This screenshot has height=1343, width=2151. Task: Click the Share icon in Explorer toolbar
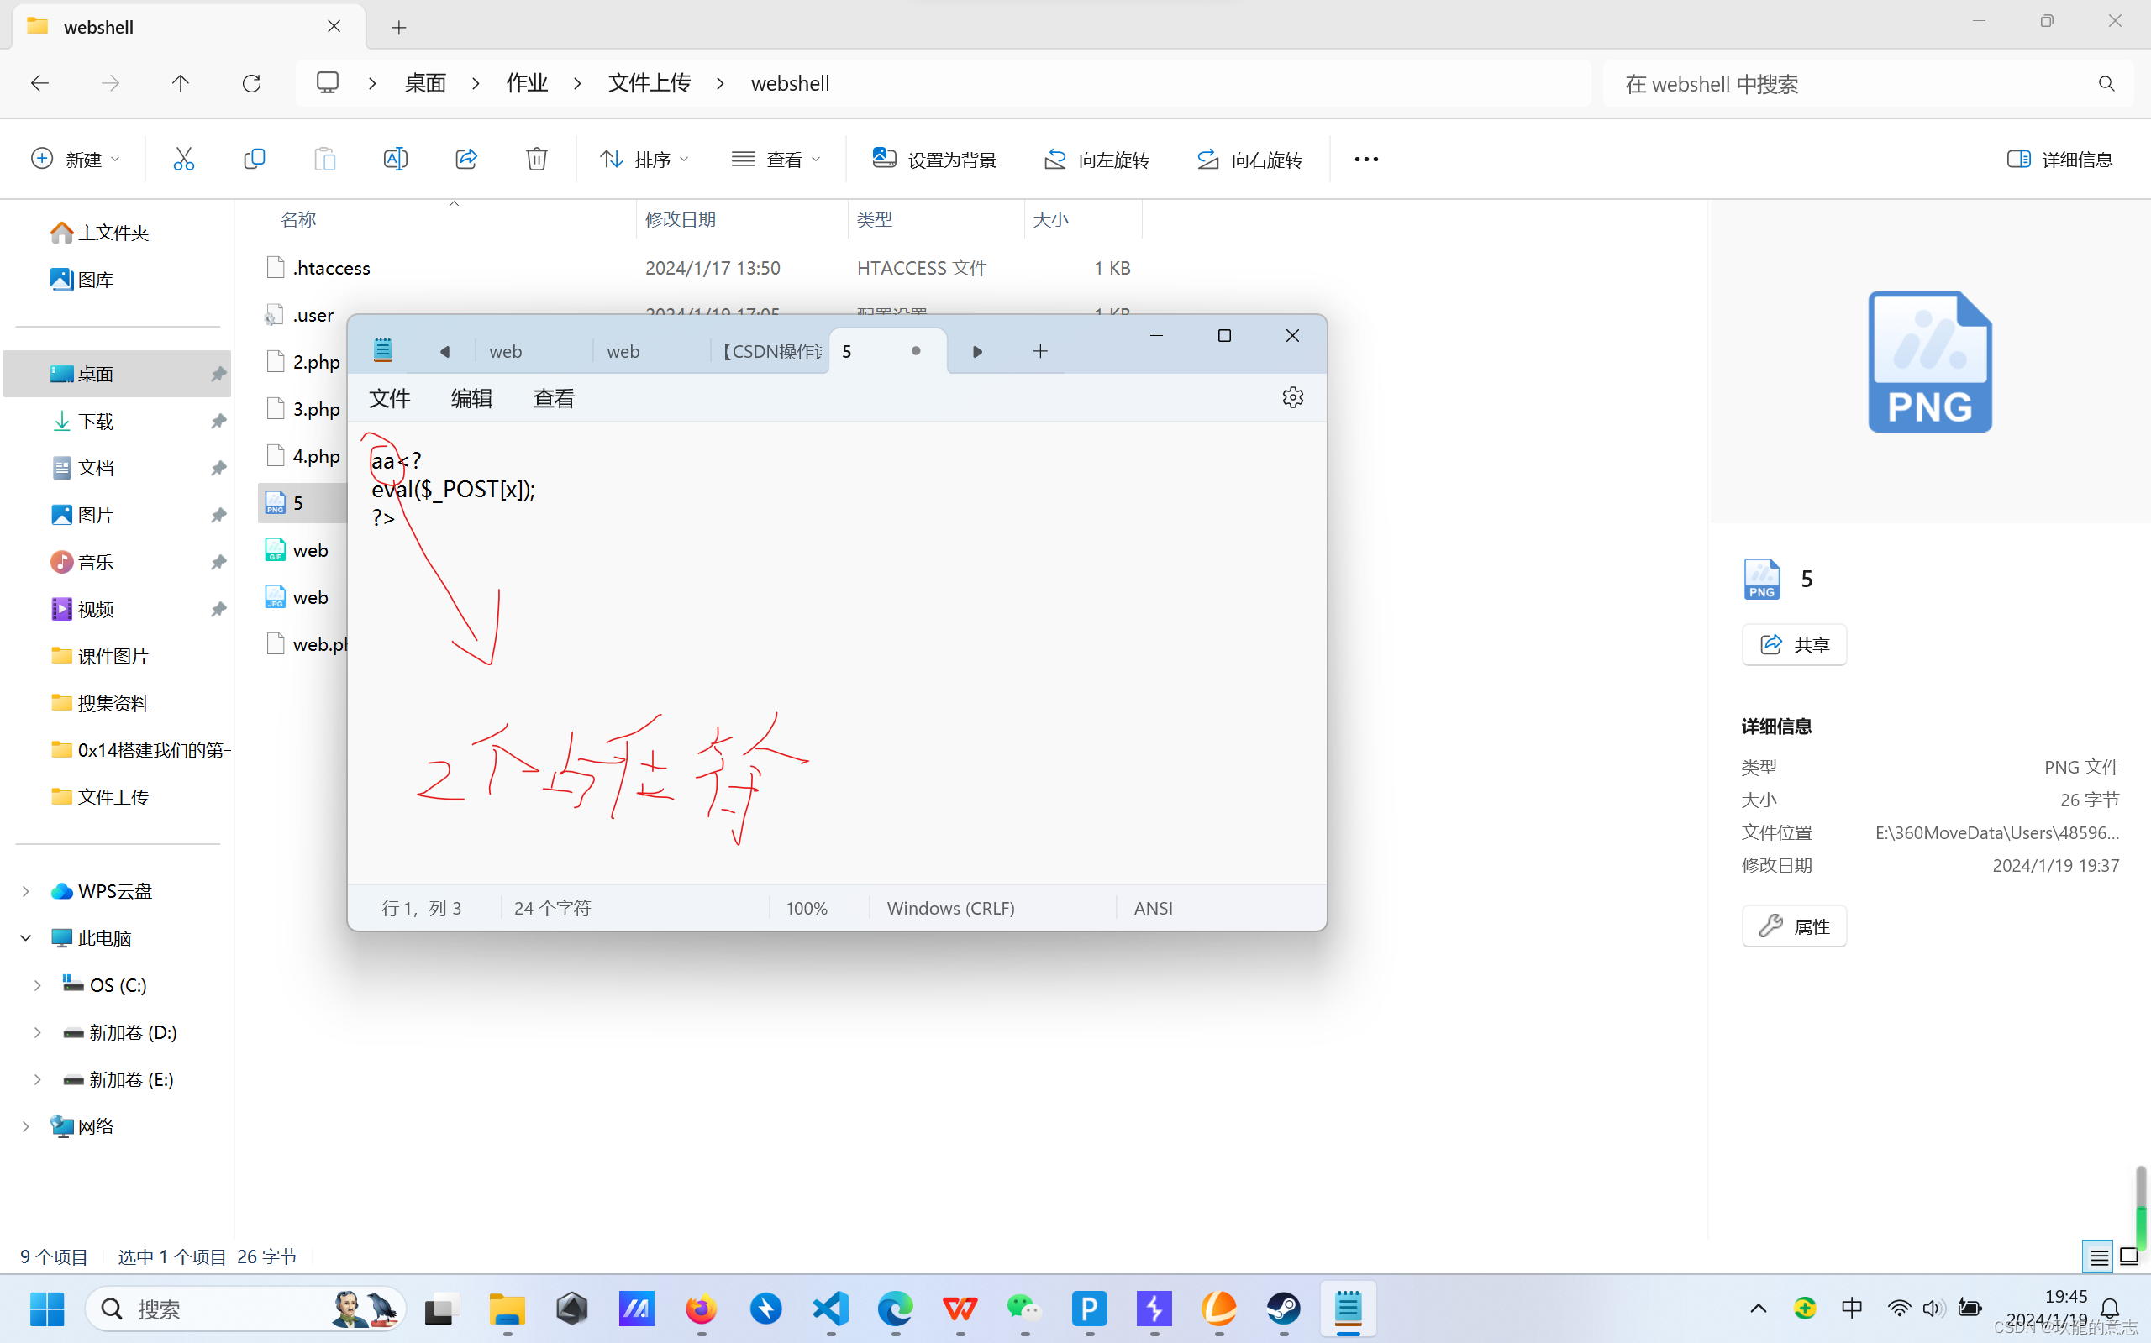point(466,159)
